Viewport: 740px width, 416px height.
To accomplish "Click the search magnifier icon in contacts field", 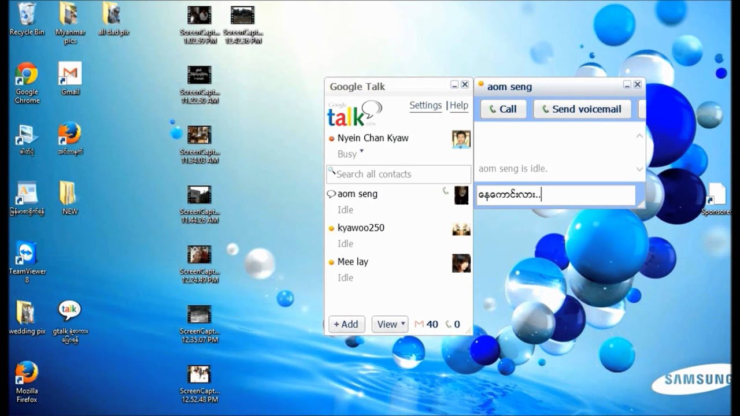I will (x=331, y=170).
